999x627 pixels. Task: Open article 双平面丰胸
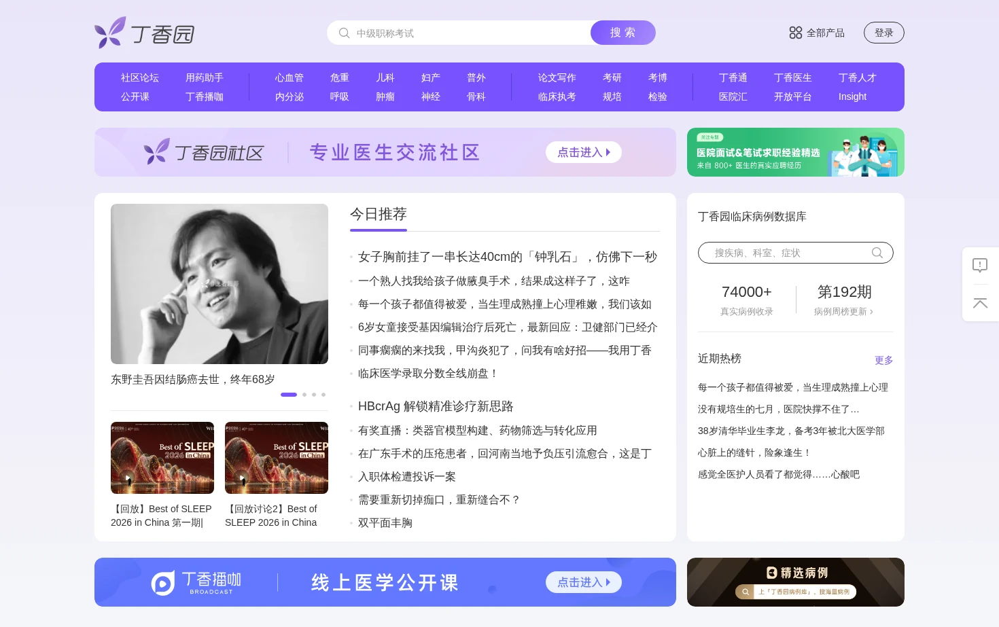click(x=385, y=523)
